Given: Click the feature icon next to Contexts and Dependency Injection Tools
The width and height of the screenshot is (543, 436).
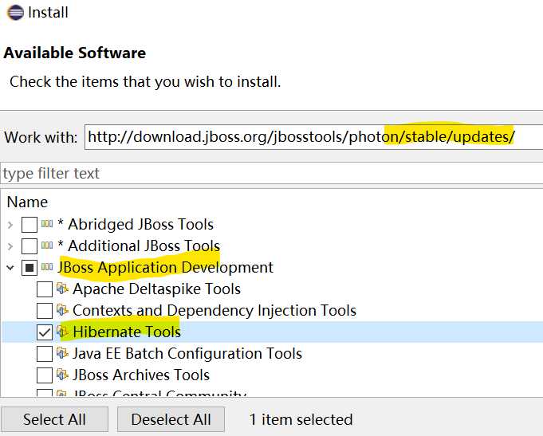Looking at the screenshot, I should [x=62, y=310].
